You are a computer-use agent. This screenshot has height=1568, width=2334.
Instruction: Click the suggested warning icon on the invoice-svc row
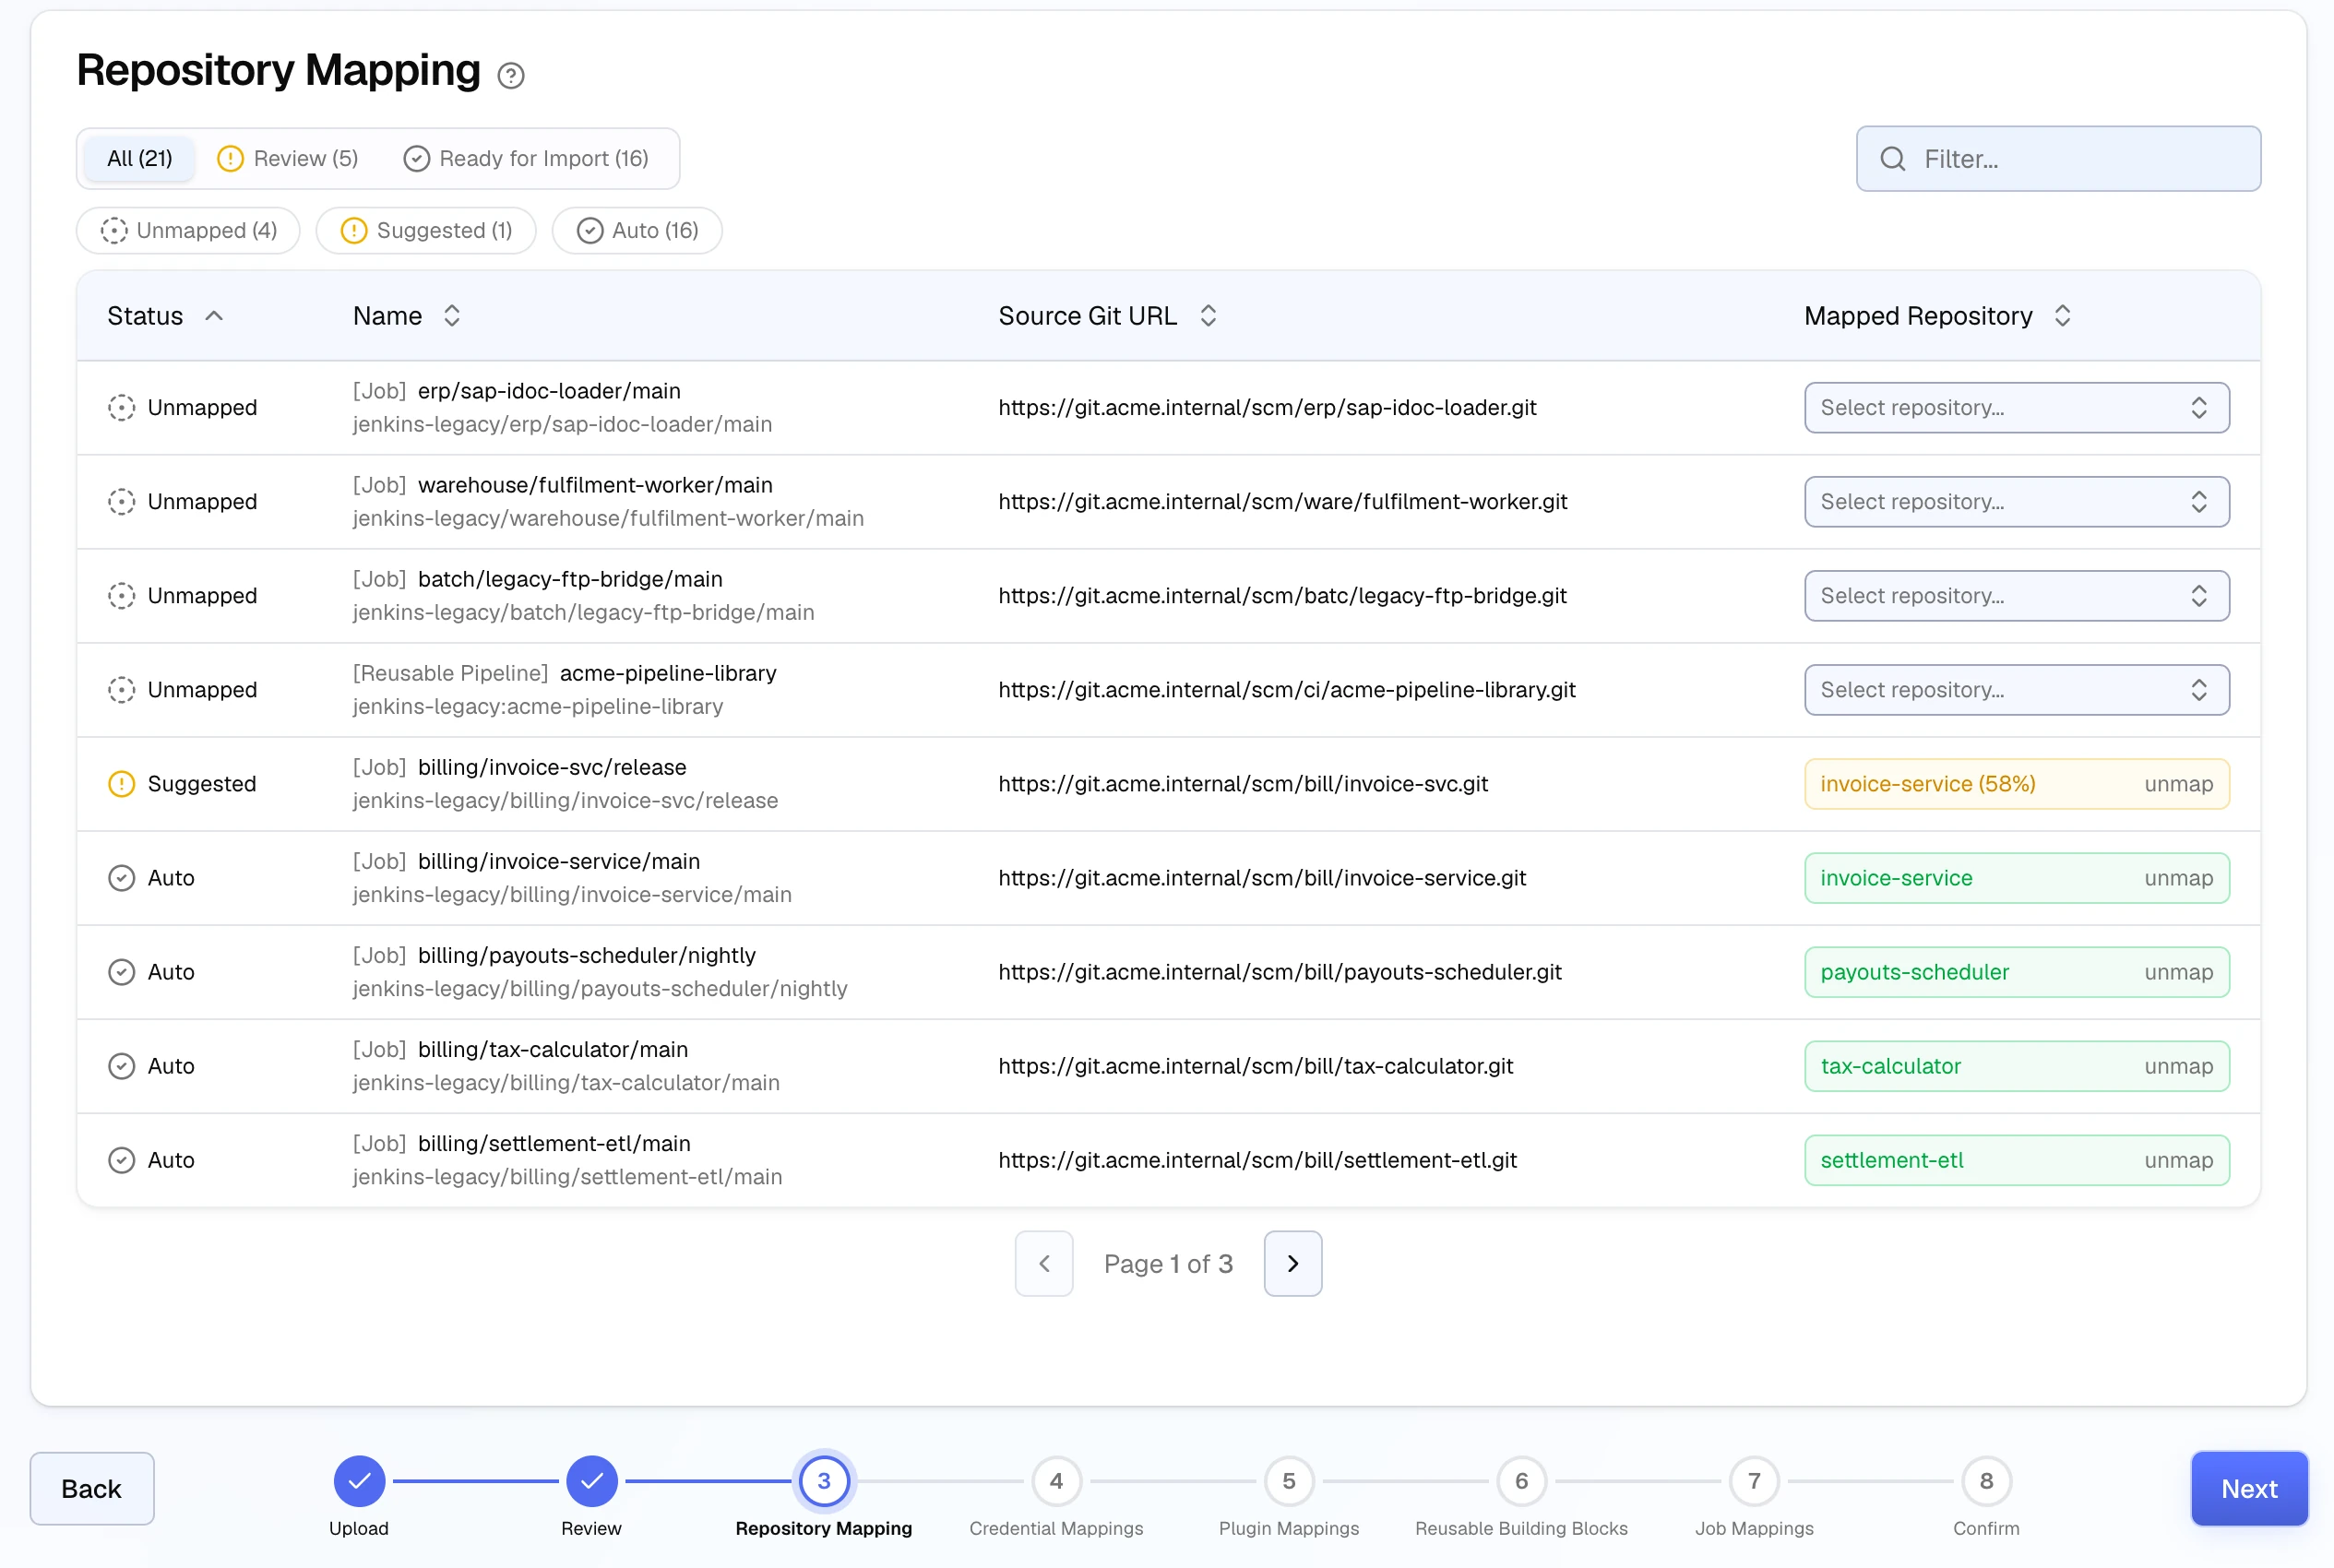[121, 784]
